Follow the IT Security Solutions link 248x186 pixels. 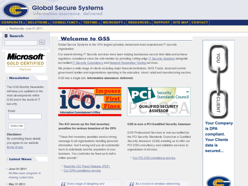[161, 59]
